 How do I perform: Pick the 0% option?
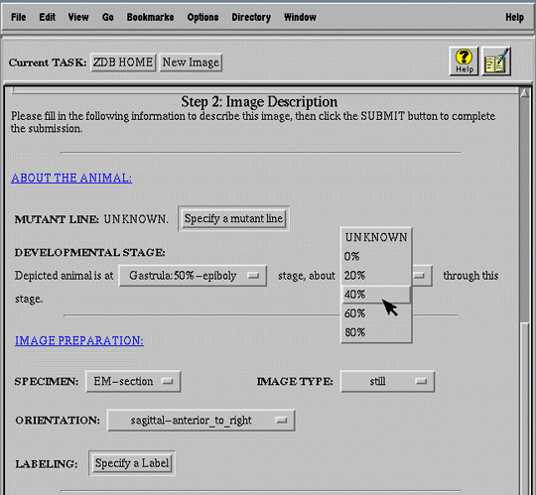tap(376, 256)
